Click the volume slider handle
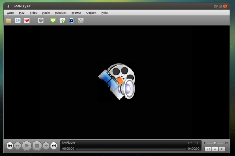The image size is (235, 156). click(215, 143)
